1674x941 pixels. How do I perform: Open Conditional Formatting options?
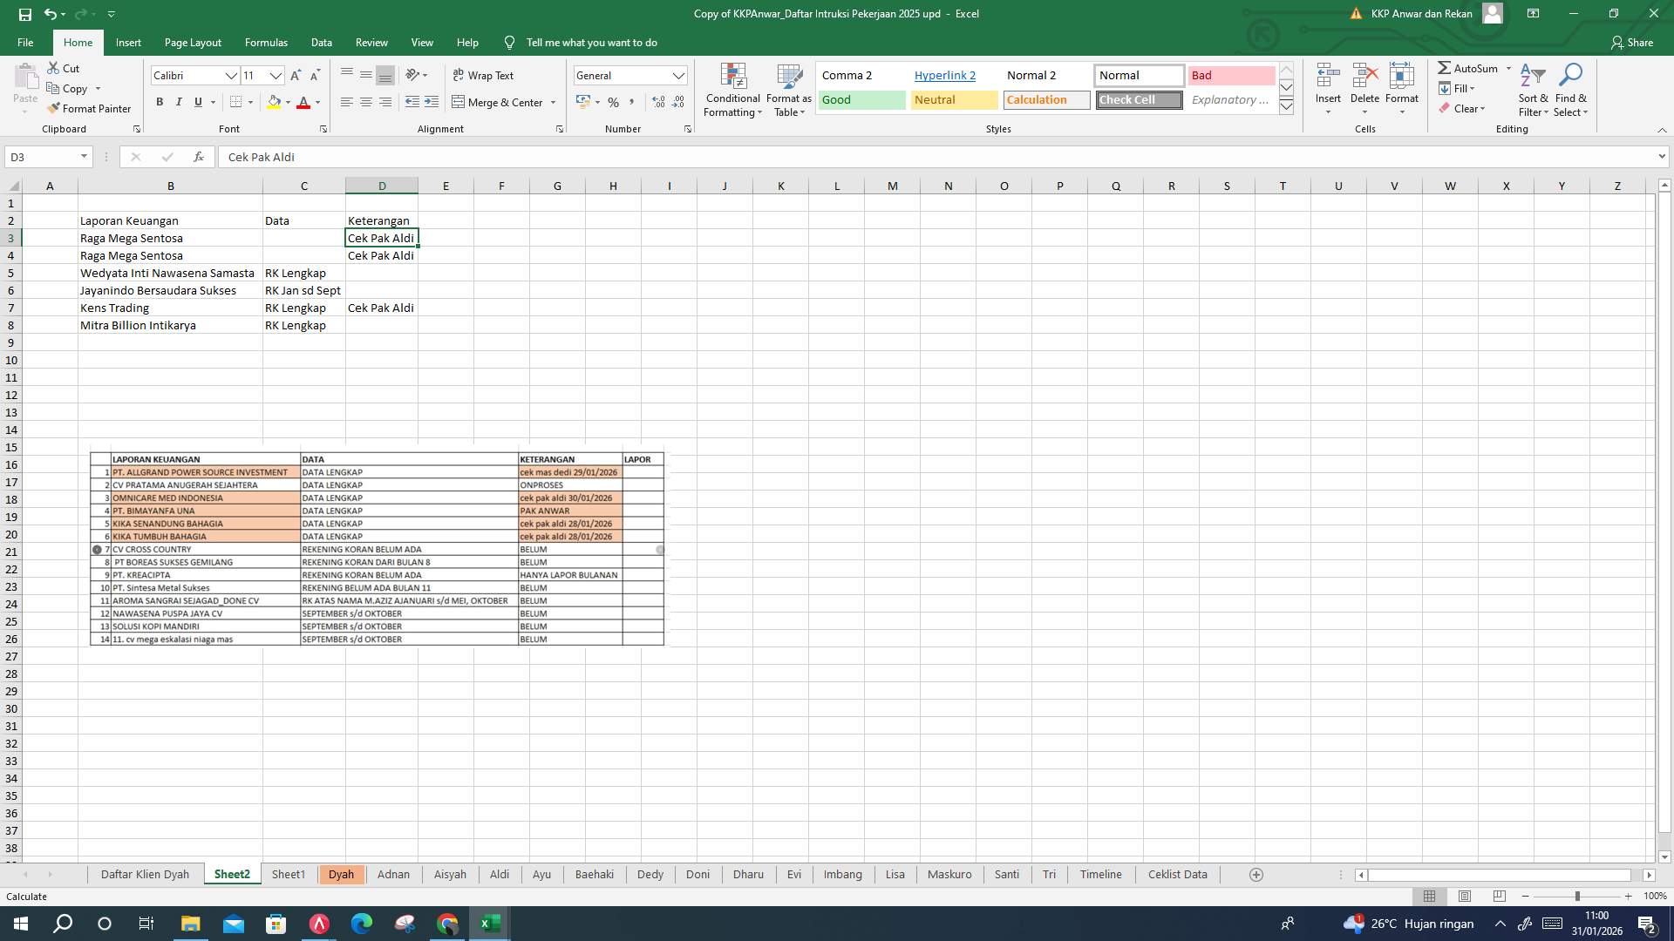click(732, 90)
